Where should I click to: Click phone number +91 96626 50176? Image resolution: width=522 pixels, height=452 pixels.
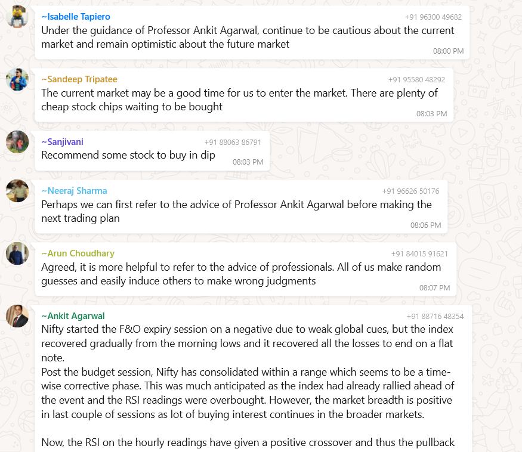click(x=411, y=191)
